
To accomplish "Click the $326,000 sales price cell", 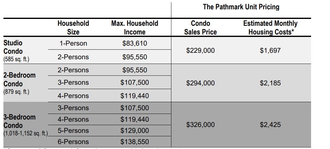I will click(x=200, y=124).
